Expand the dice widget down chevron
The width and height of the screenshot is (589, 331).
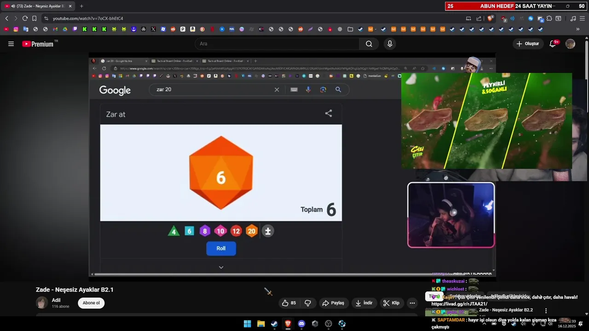coord(221,267)
